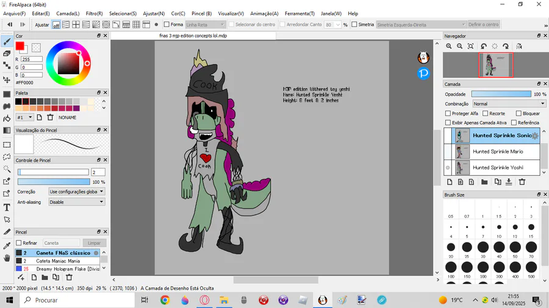Select the Text tool

(x=7, y=208)
